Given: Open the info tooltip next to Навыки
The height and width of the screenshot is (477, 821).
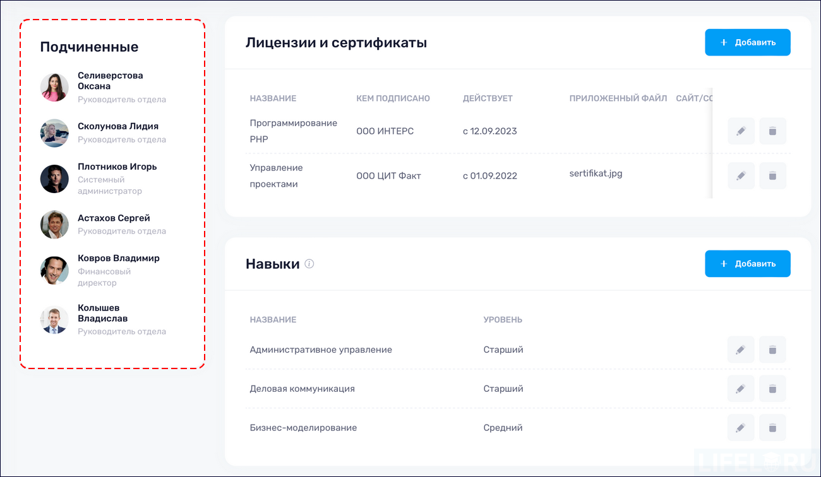Looking at the screenshot, I should (309, 264).
